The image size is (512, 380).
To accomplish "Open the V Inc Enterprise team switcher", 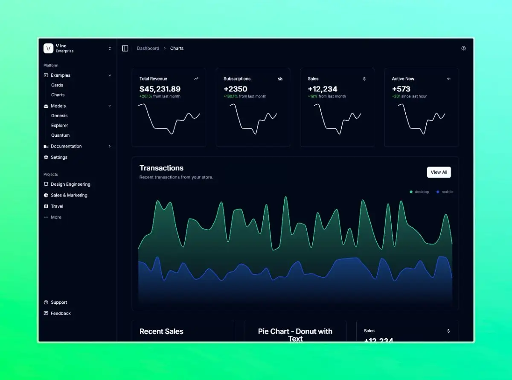I will pos(110,49).
